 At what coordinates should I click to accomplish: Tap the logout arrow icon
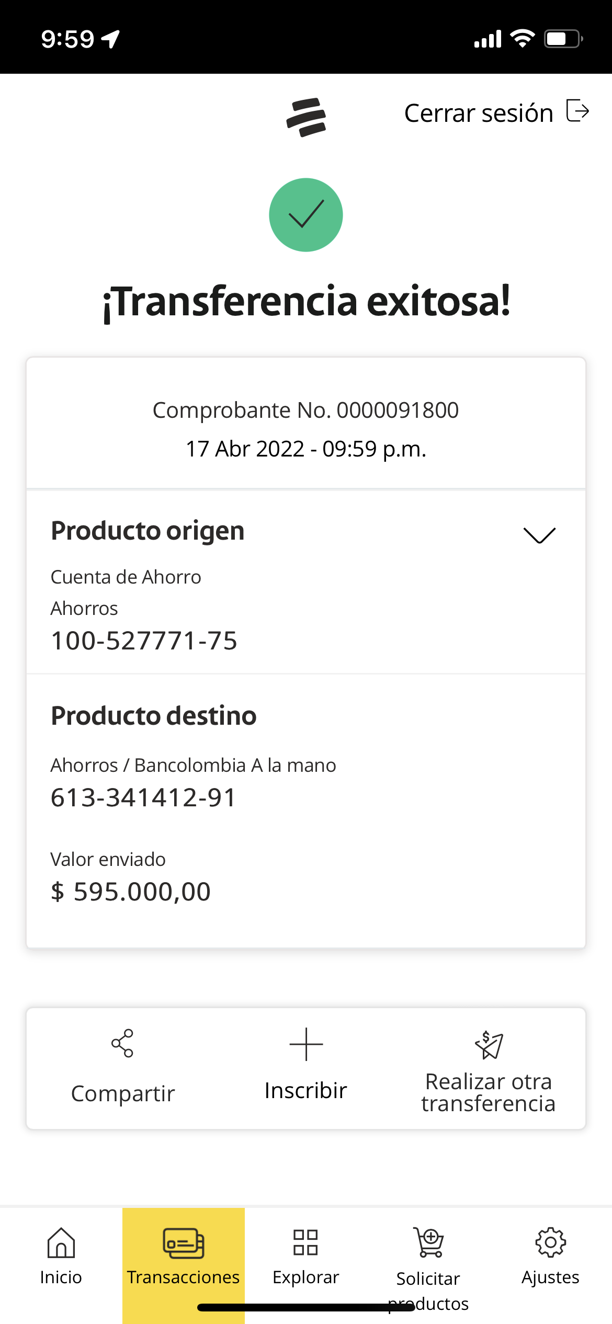click(577, 111)
